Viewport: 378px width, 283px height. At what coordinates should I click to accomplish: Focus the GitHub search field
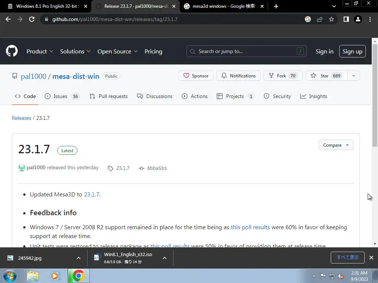(x=246, y=51)
